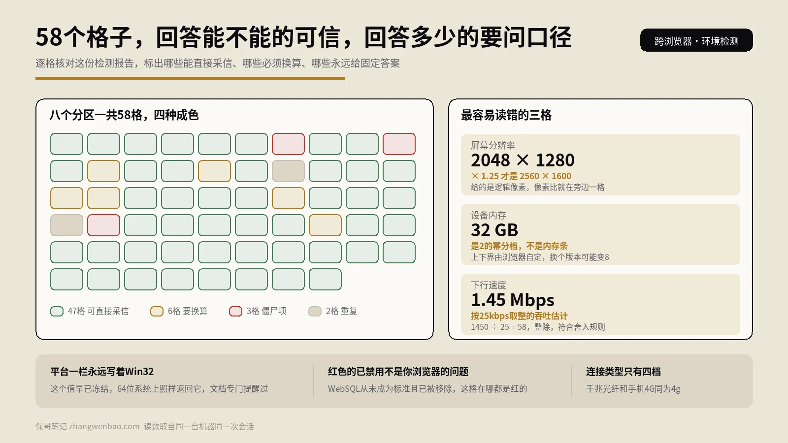Click the value 2048 × 1280
The image size is (788, 443).
coord(523,160)
